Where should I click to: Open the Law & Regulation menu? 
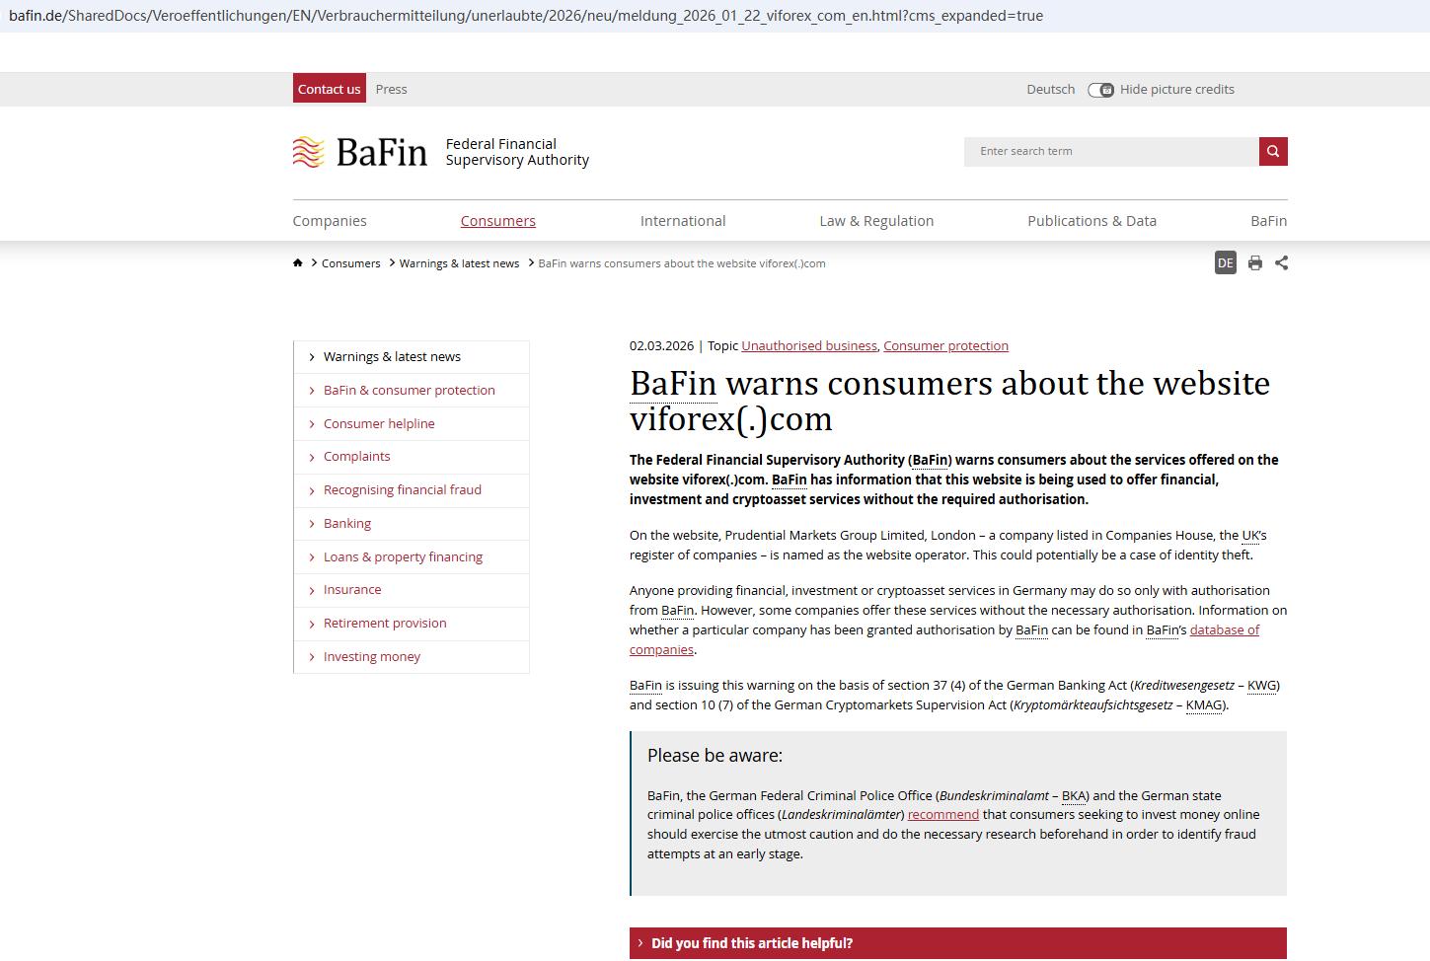[875, 221]
